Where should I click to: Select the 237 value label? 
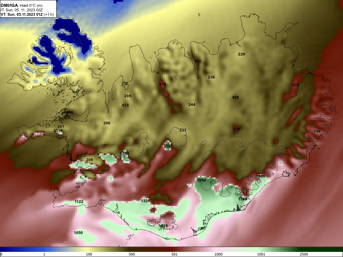click(x=183, y=130)
